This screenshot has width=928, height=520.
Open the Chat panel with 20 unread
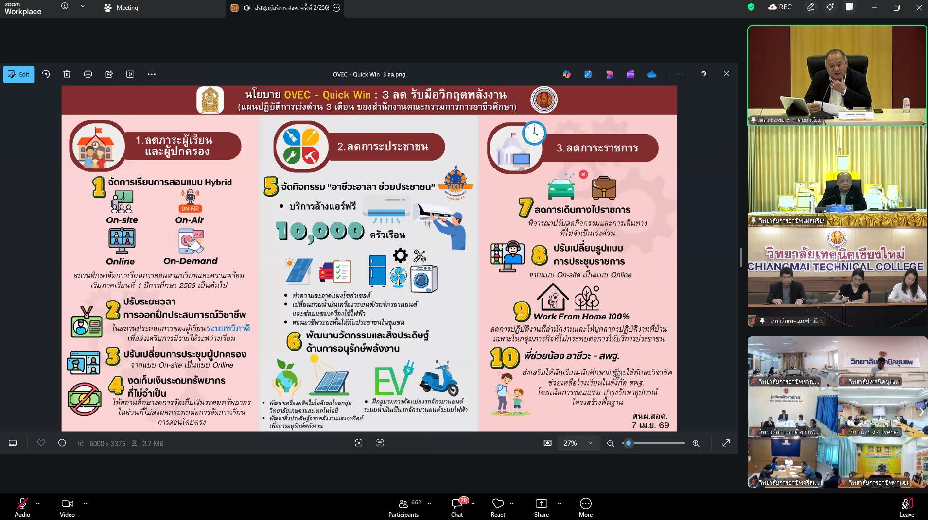tap(457, 506)
